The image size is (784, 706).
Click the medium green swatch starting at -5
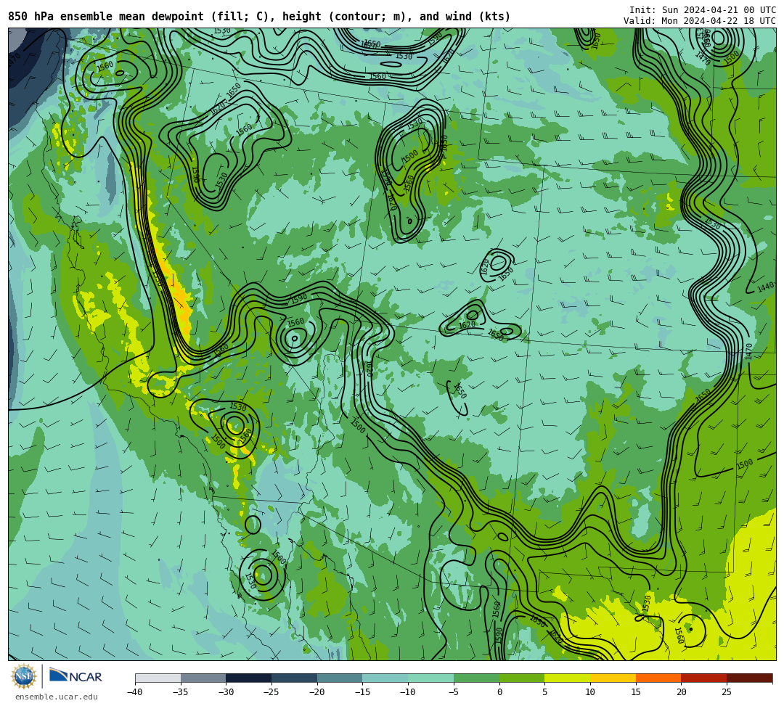[476, 678]
